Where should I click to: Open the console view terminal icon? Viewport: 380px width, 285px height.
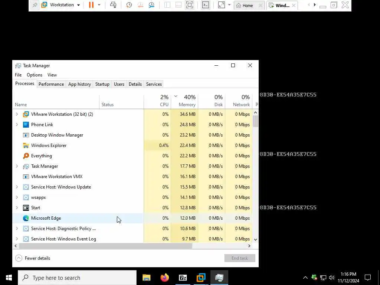coord(206,5)
